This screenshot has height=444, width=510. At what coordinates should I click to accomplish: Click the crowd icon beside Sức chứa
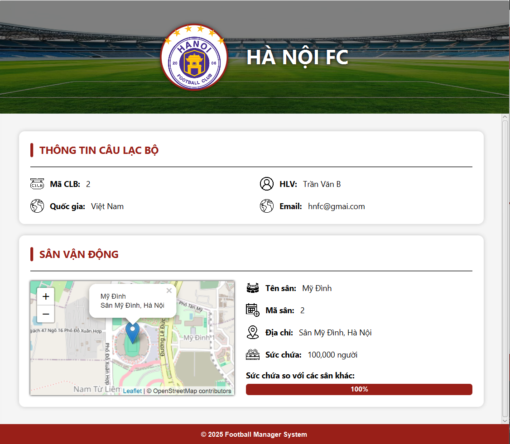pos(253,355)
